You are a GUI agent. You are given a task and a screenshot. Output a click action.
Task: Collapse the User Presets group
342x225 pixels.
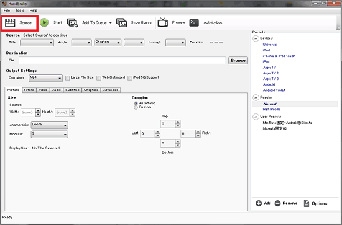256,117
